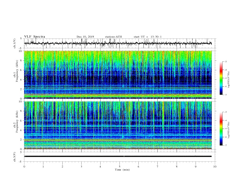Click the "6" tick on time axis
This screenshot has height=187, width=242.
point(138,167)
